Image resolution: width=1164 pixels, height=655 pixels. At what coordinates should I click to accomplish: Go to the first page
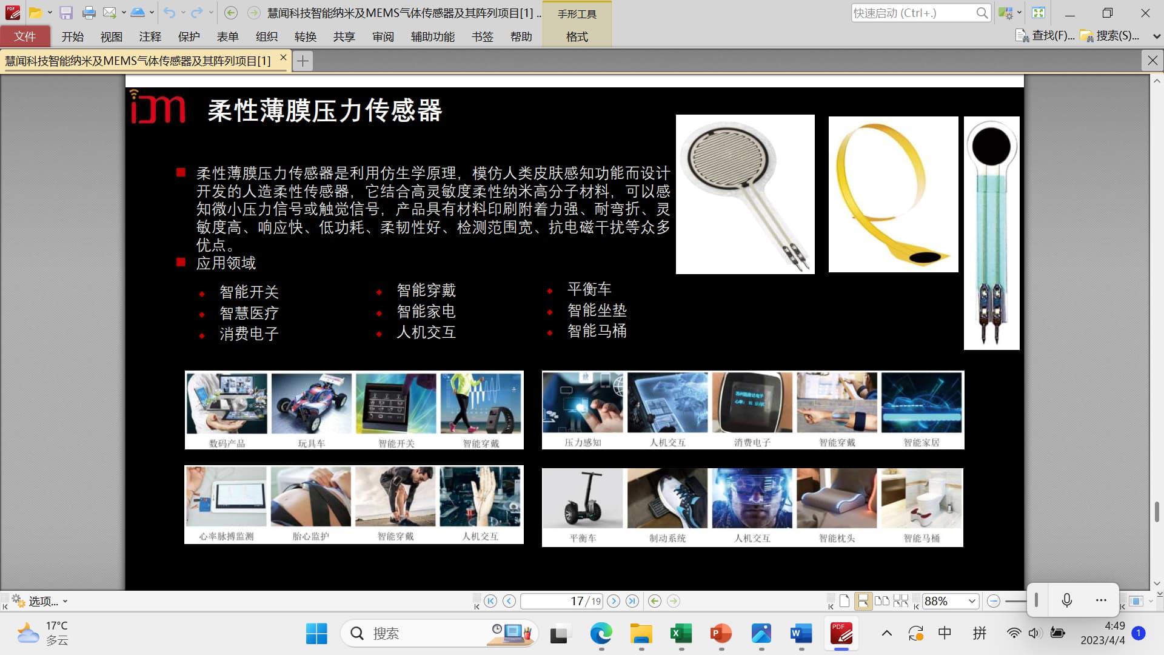pos(490,601)
